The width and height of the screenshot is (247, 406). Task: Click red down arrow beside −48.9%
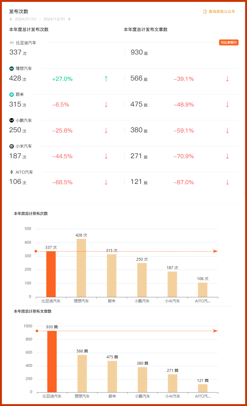(x=228, y=105)
